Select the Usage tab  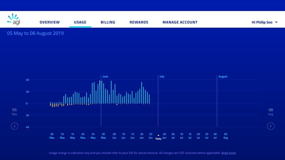point(80,22)
